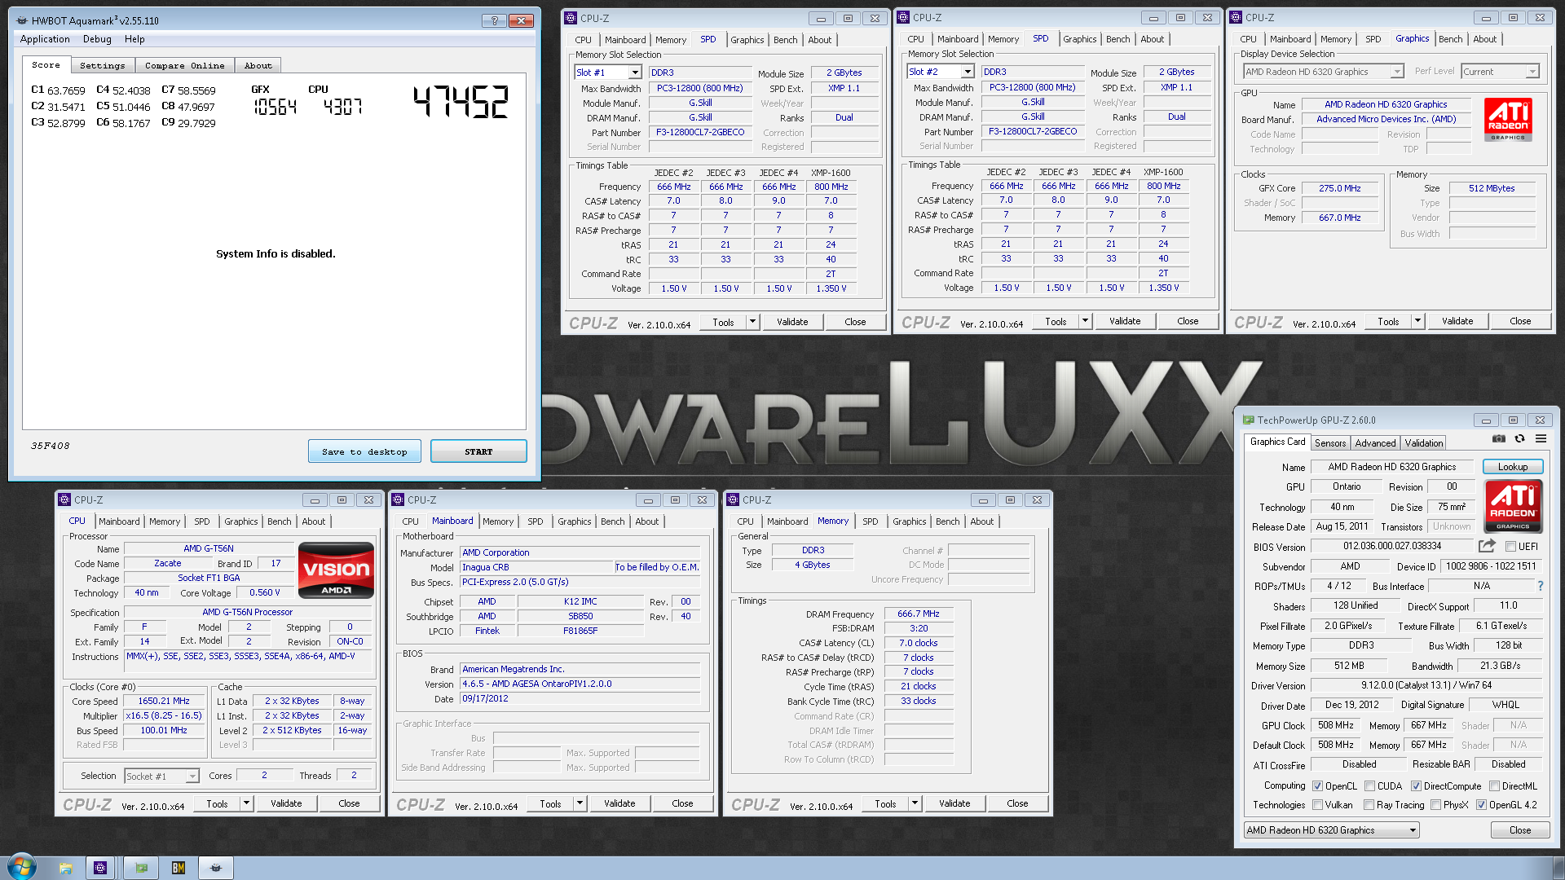Open File Explorer from the taskbar
Viewport: 1565px width, 880px height.
(65, 868)
